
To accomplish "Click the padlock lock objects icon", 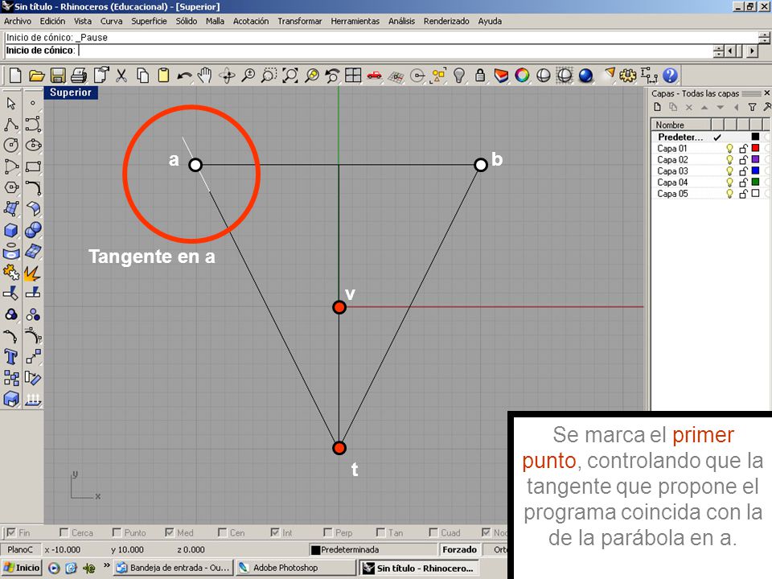I will point(480,76).
